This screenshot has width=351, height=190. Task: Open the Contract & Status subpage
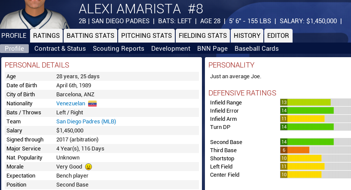tap(60, 49)
